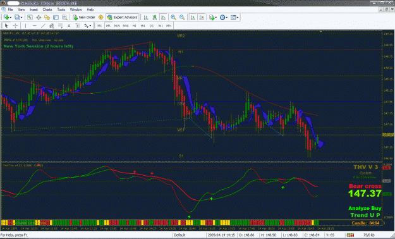Open the Data Window crosshair icon
Screen dimensions: 395x239
point(39,18)
